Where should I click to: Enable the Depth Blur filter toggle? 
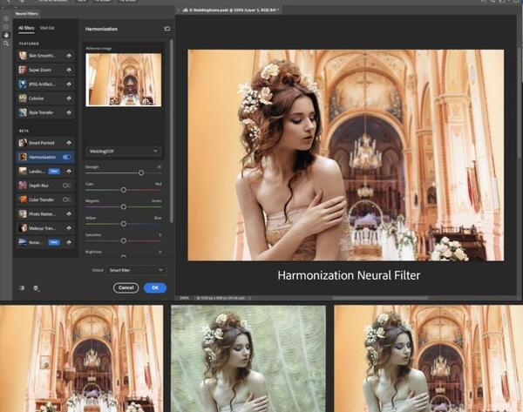coord(67,186)
